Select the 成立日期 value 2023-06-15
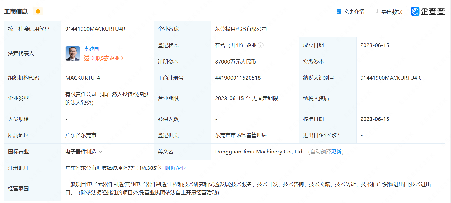 click(x=375, y=45)
